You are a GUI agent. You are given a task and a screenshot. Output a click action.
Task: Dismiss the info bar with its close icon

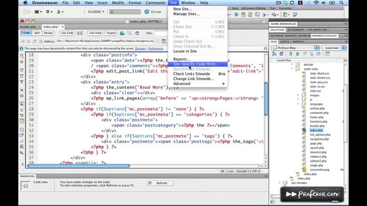tap(265, 49)
